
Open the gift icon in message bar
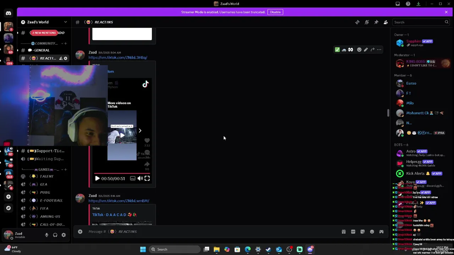point(343,232)
